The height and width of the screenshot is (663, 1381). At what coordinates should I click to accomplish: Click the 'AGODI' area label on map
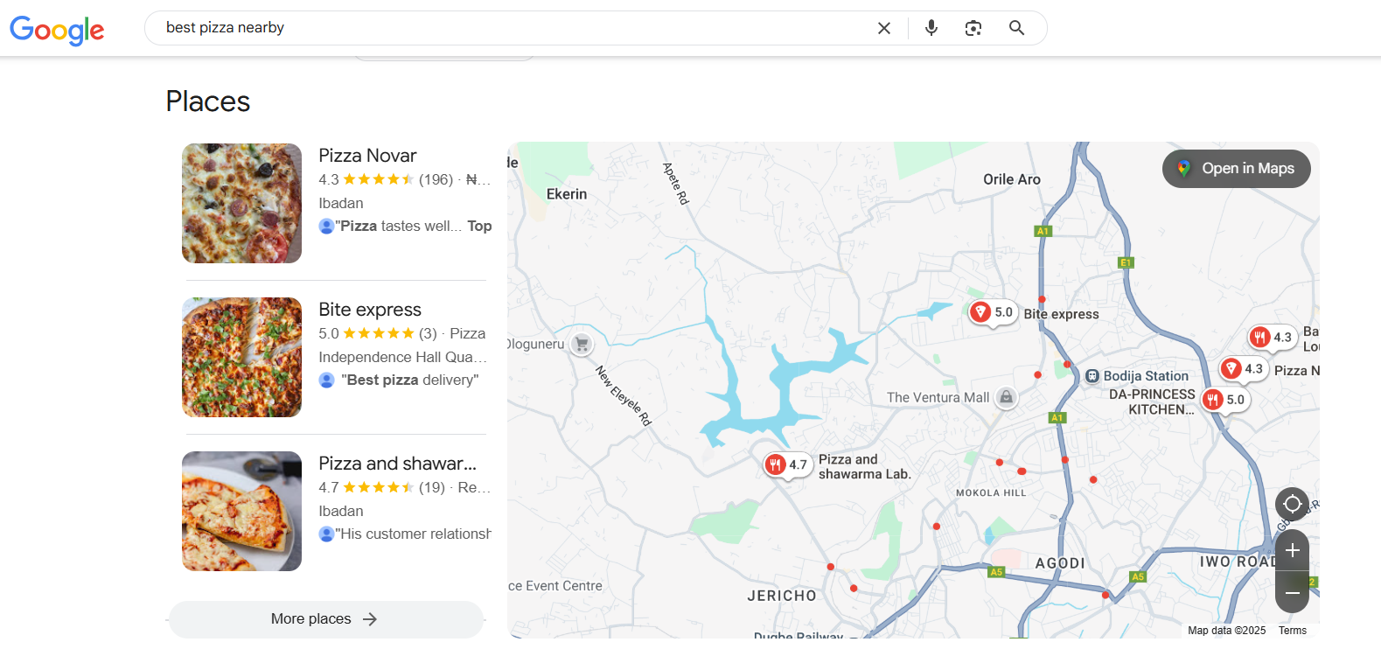coord(1060,563)
